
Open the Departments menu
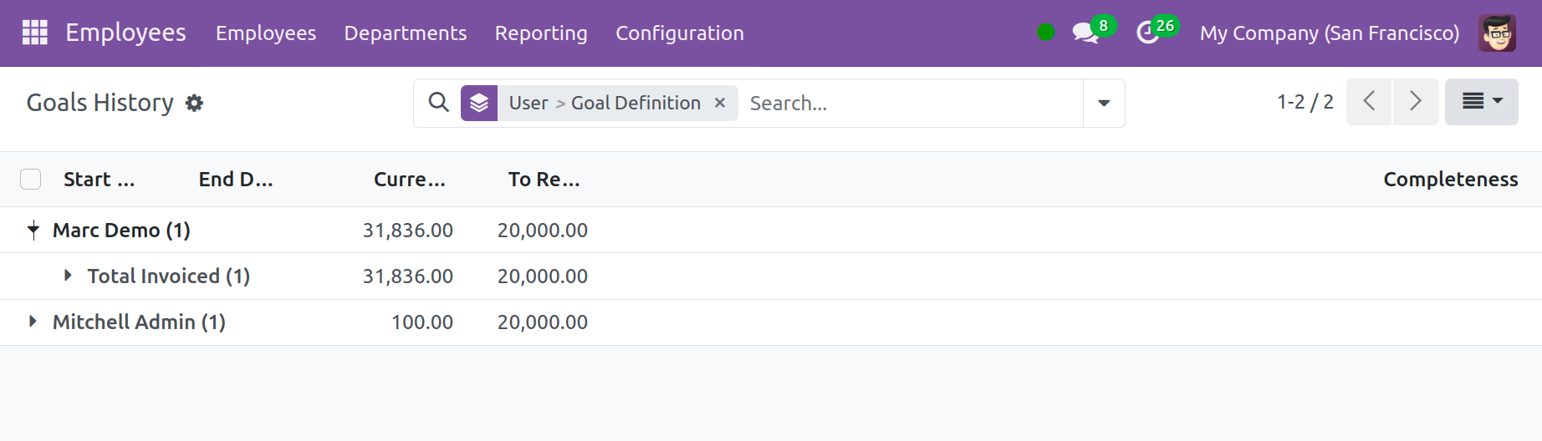tap(406, 33)
